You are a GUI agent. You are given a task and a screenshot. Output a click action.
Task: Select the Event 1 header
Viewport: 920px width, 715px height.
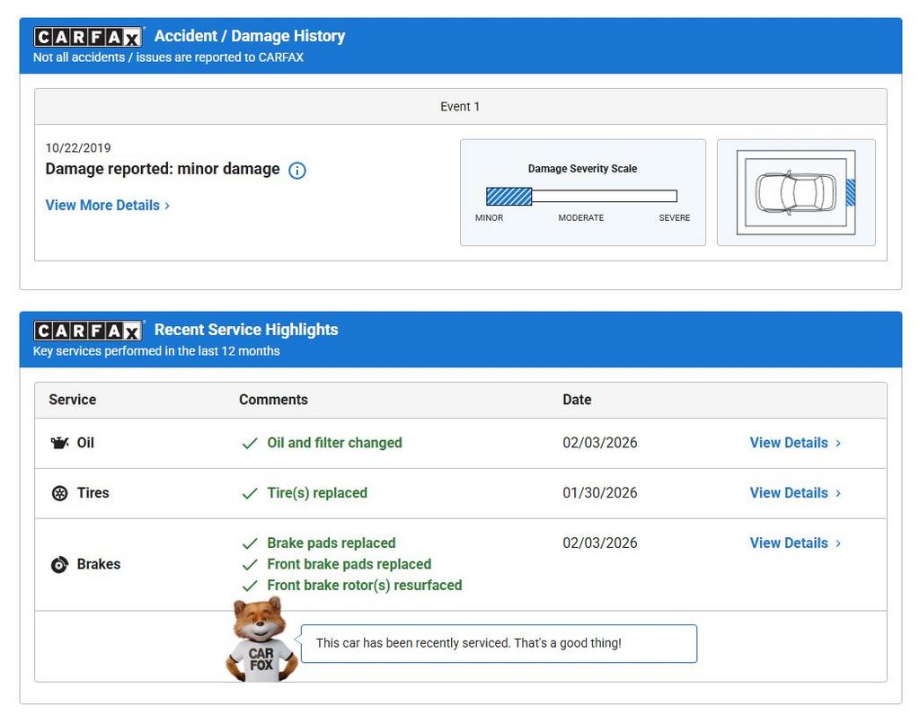pyautogui.click(x=460, y=107)
